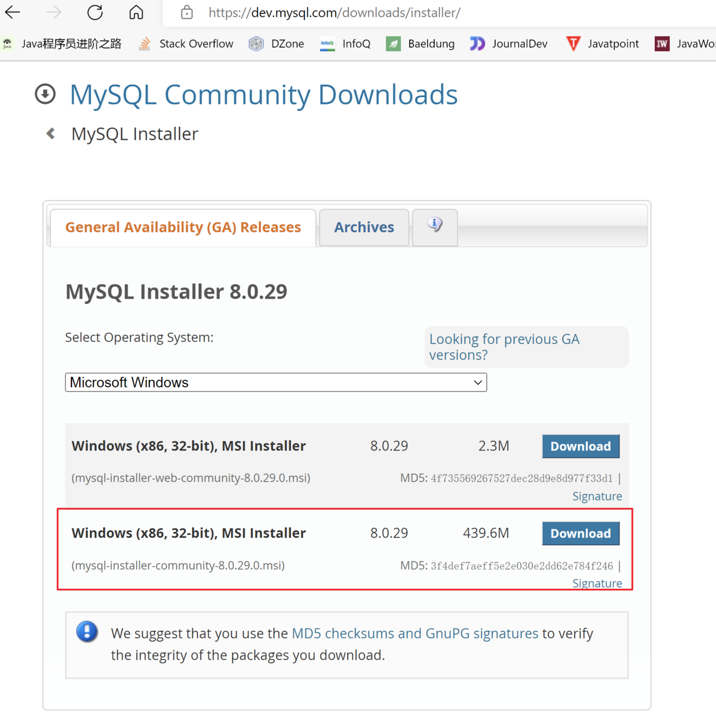Click the browser back arrow
Viewport: 716px width, 715px height.
(13, 12)
